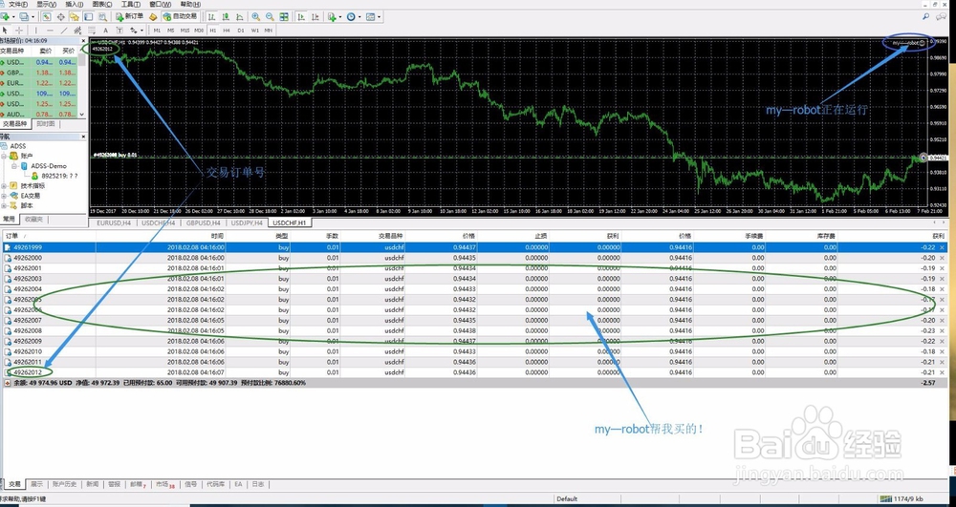956x507 pixels.
Task: Select vertical line drawing tool
Action: click(36, 30)
